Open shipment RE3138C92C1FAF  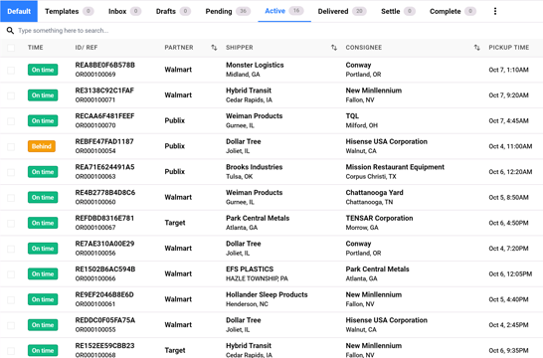pos(104,90)
